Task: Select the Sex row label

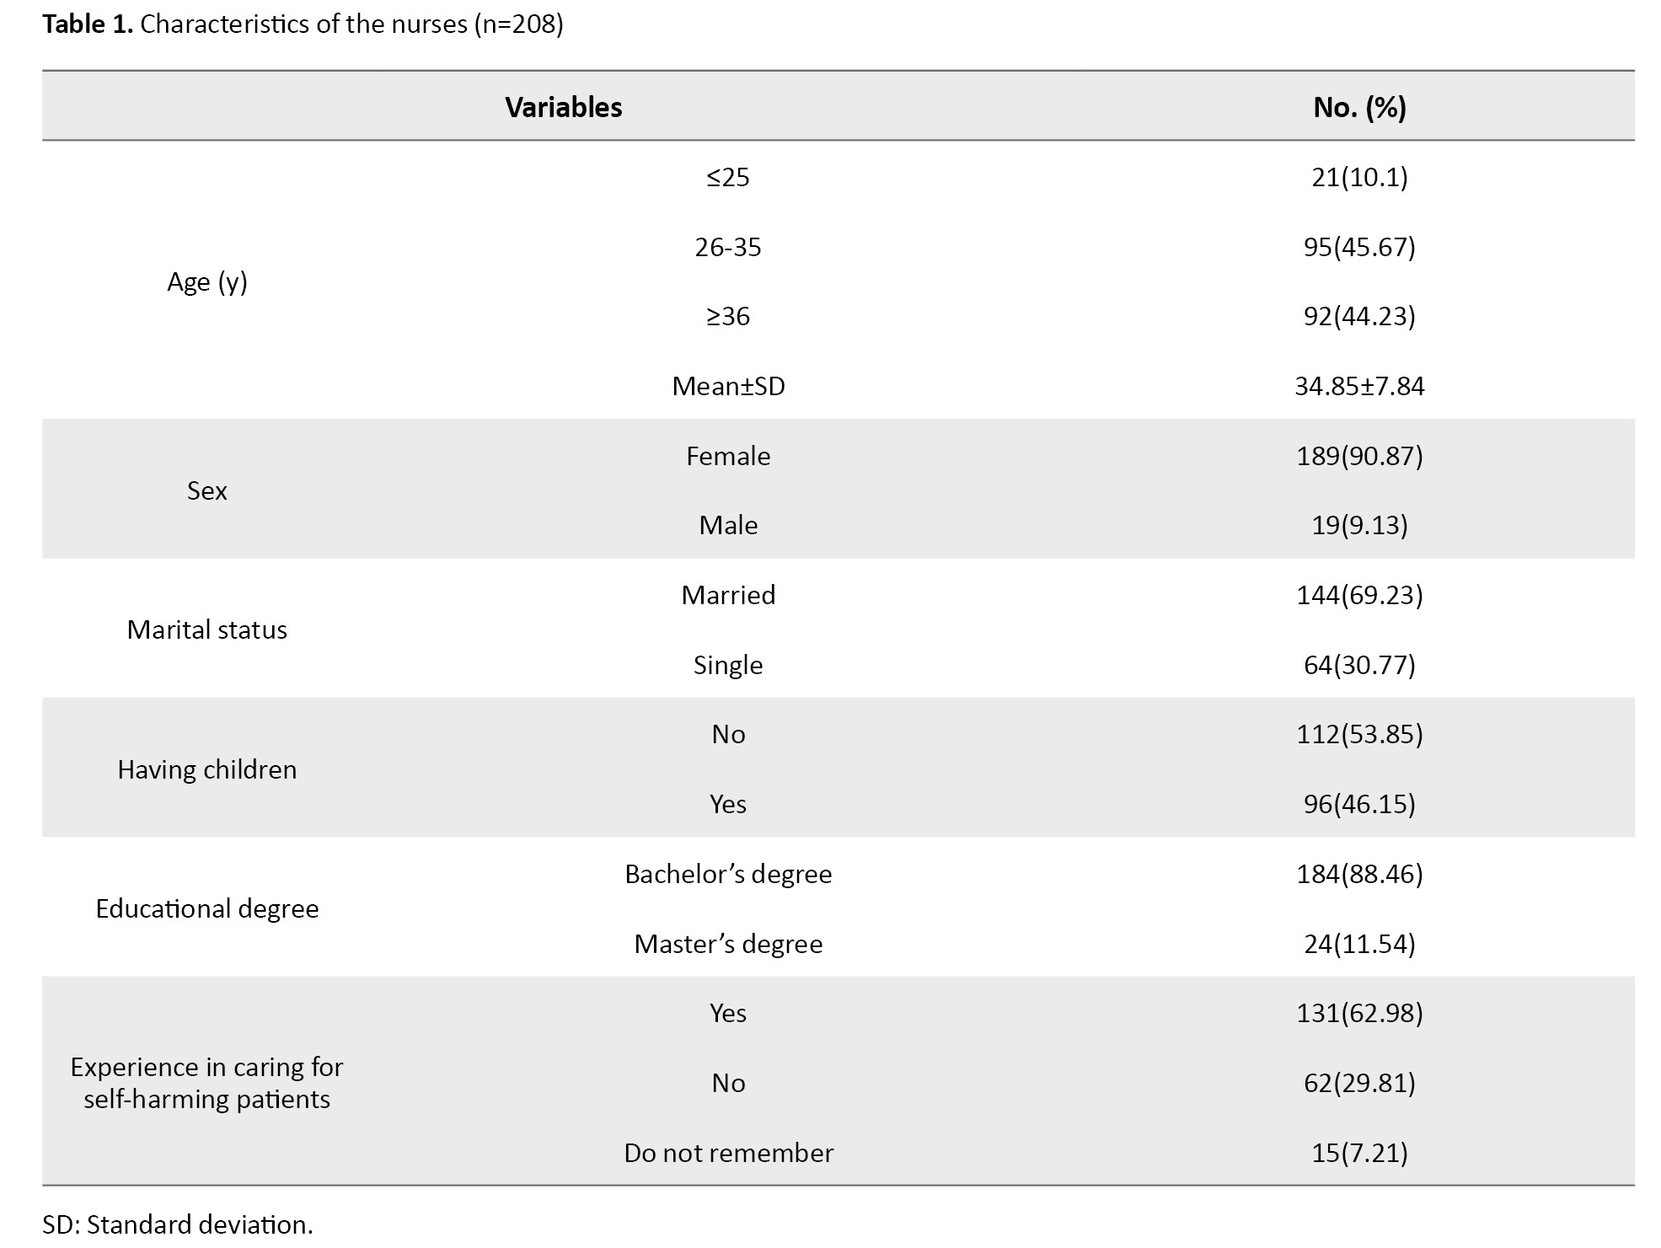Action: tap(206, 490)
